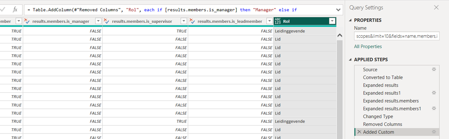Image resolution: width=449 pixels, height=139 pixels.
Task: Click ABC123 type icon on Rol column
Action: click(278, 21)
